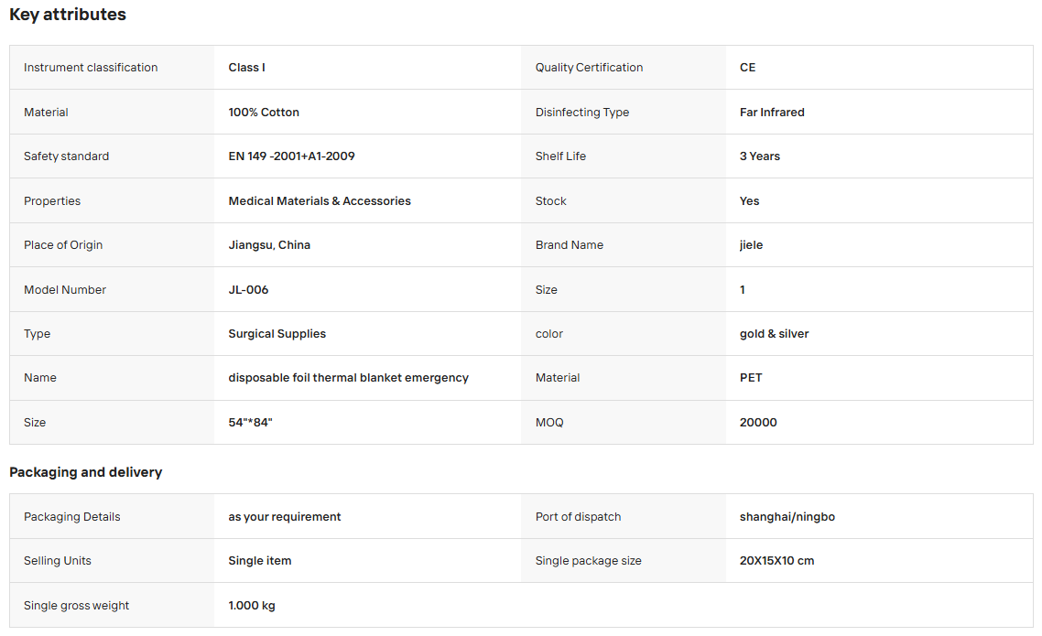
Task: Click the Quality Certification label
Action: pyautogui.click(x=589, y=68)
